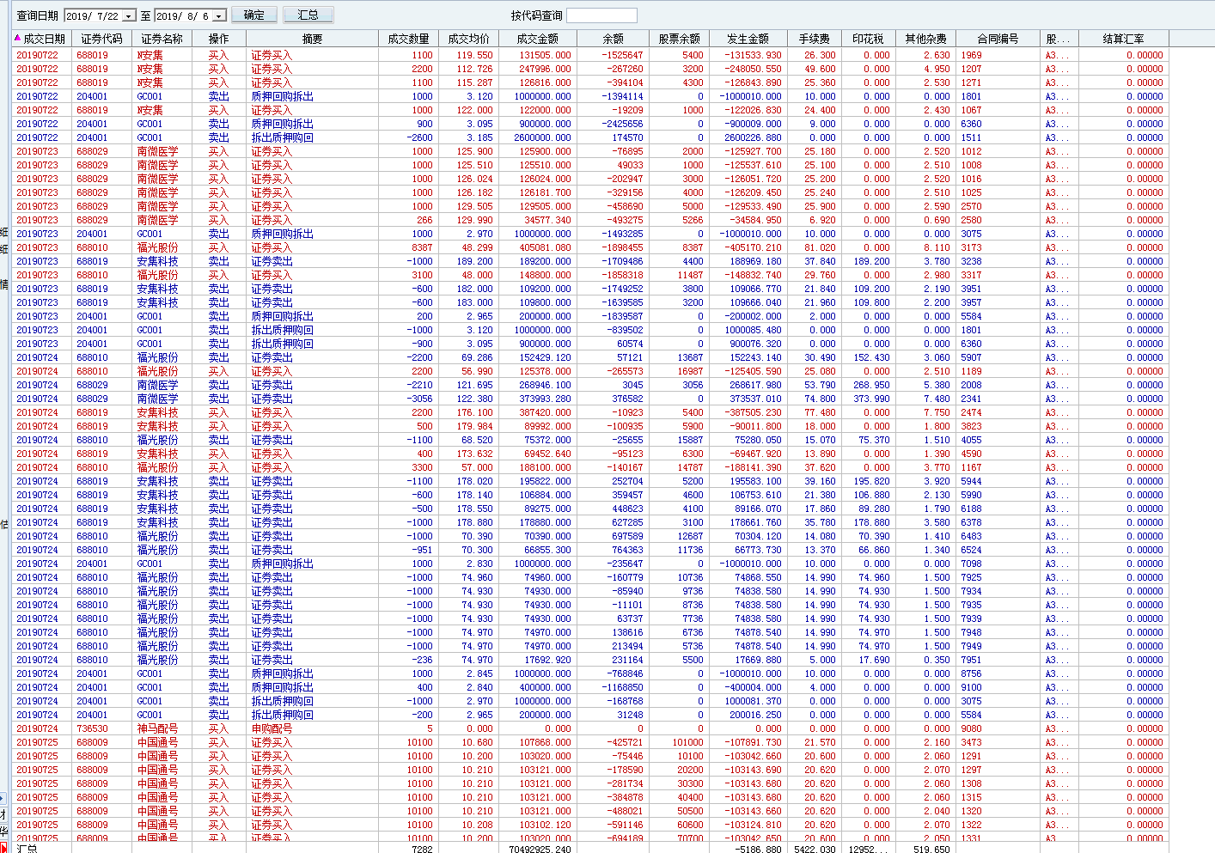Click the amount cell 405081.080

click(545, 247)
